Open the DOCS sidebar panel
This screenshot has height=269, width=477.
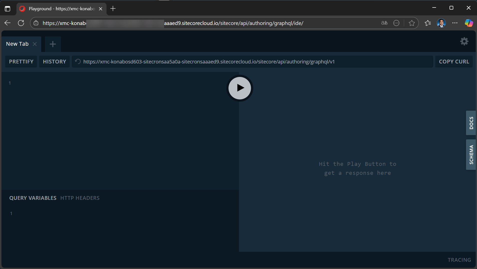pos(471,123)
